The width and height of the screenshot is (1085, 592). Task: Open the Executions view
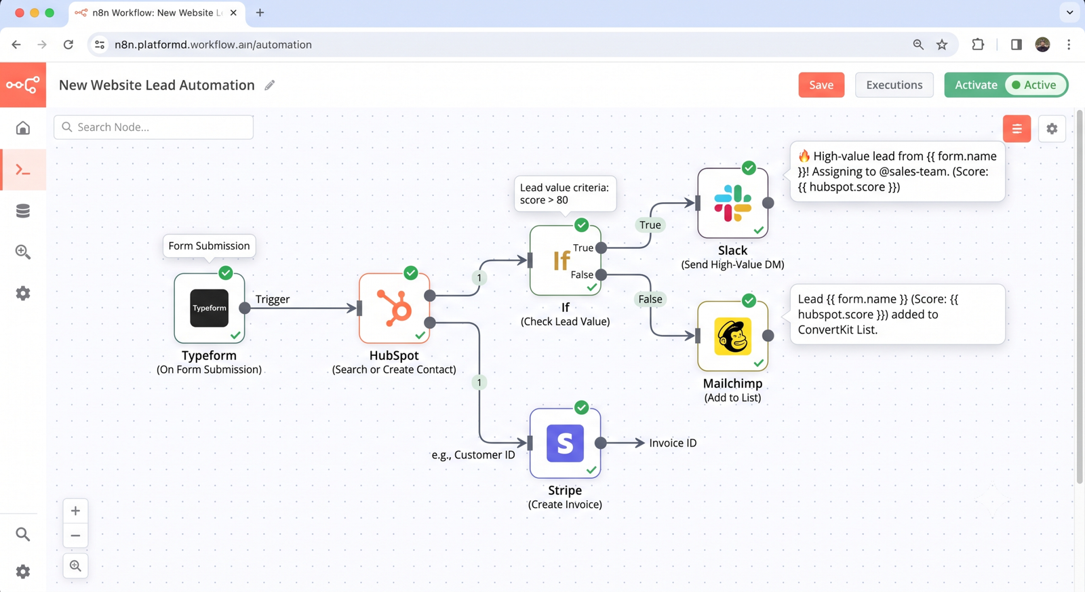894,85
